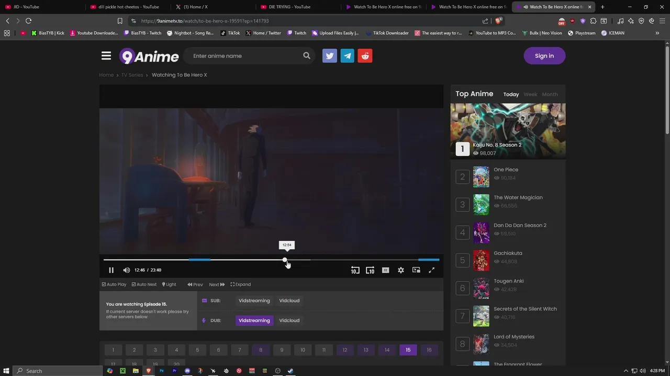Open a new browser tab

(602, 7)
